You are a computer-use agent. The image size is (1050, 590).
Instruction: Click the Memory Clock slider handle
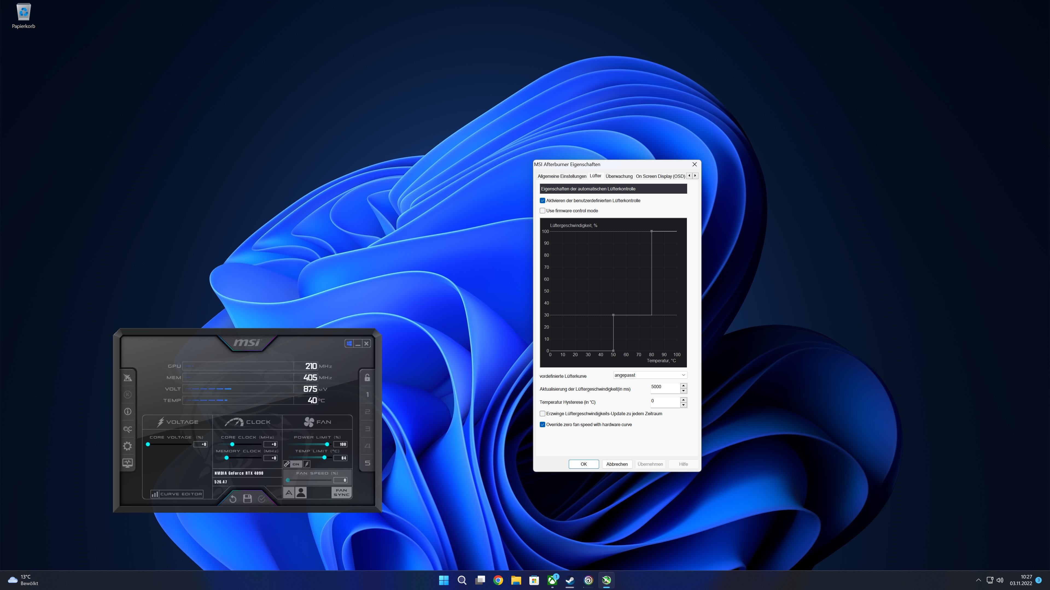pyautogui.click(x=227, y=458)
